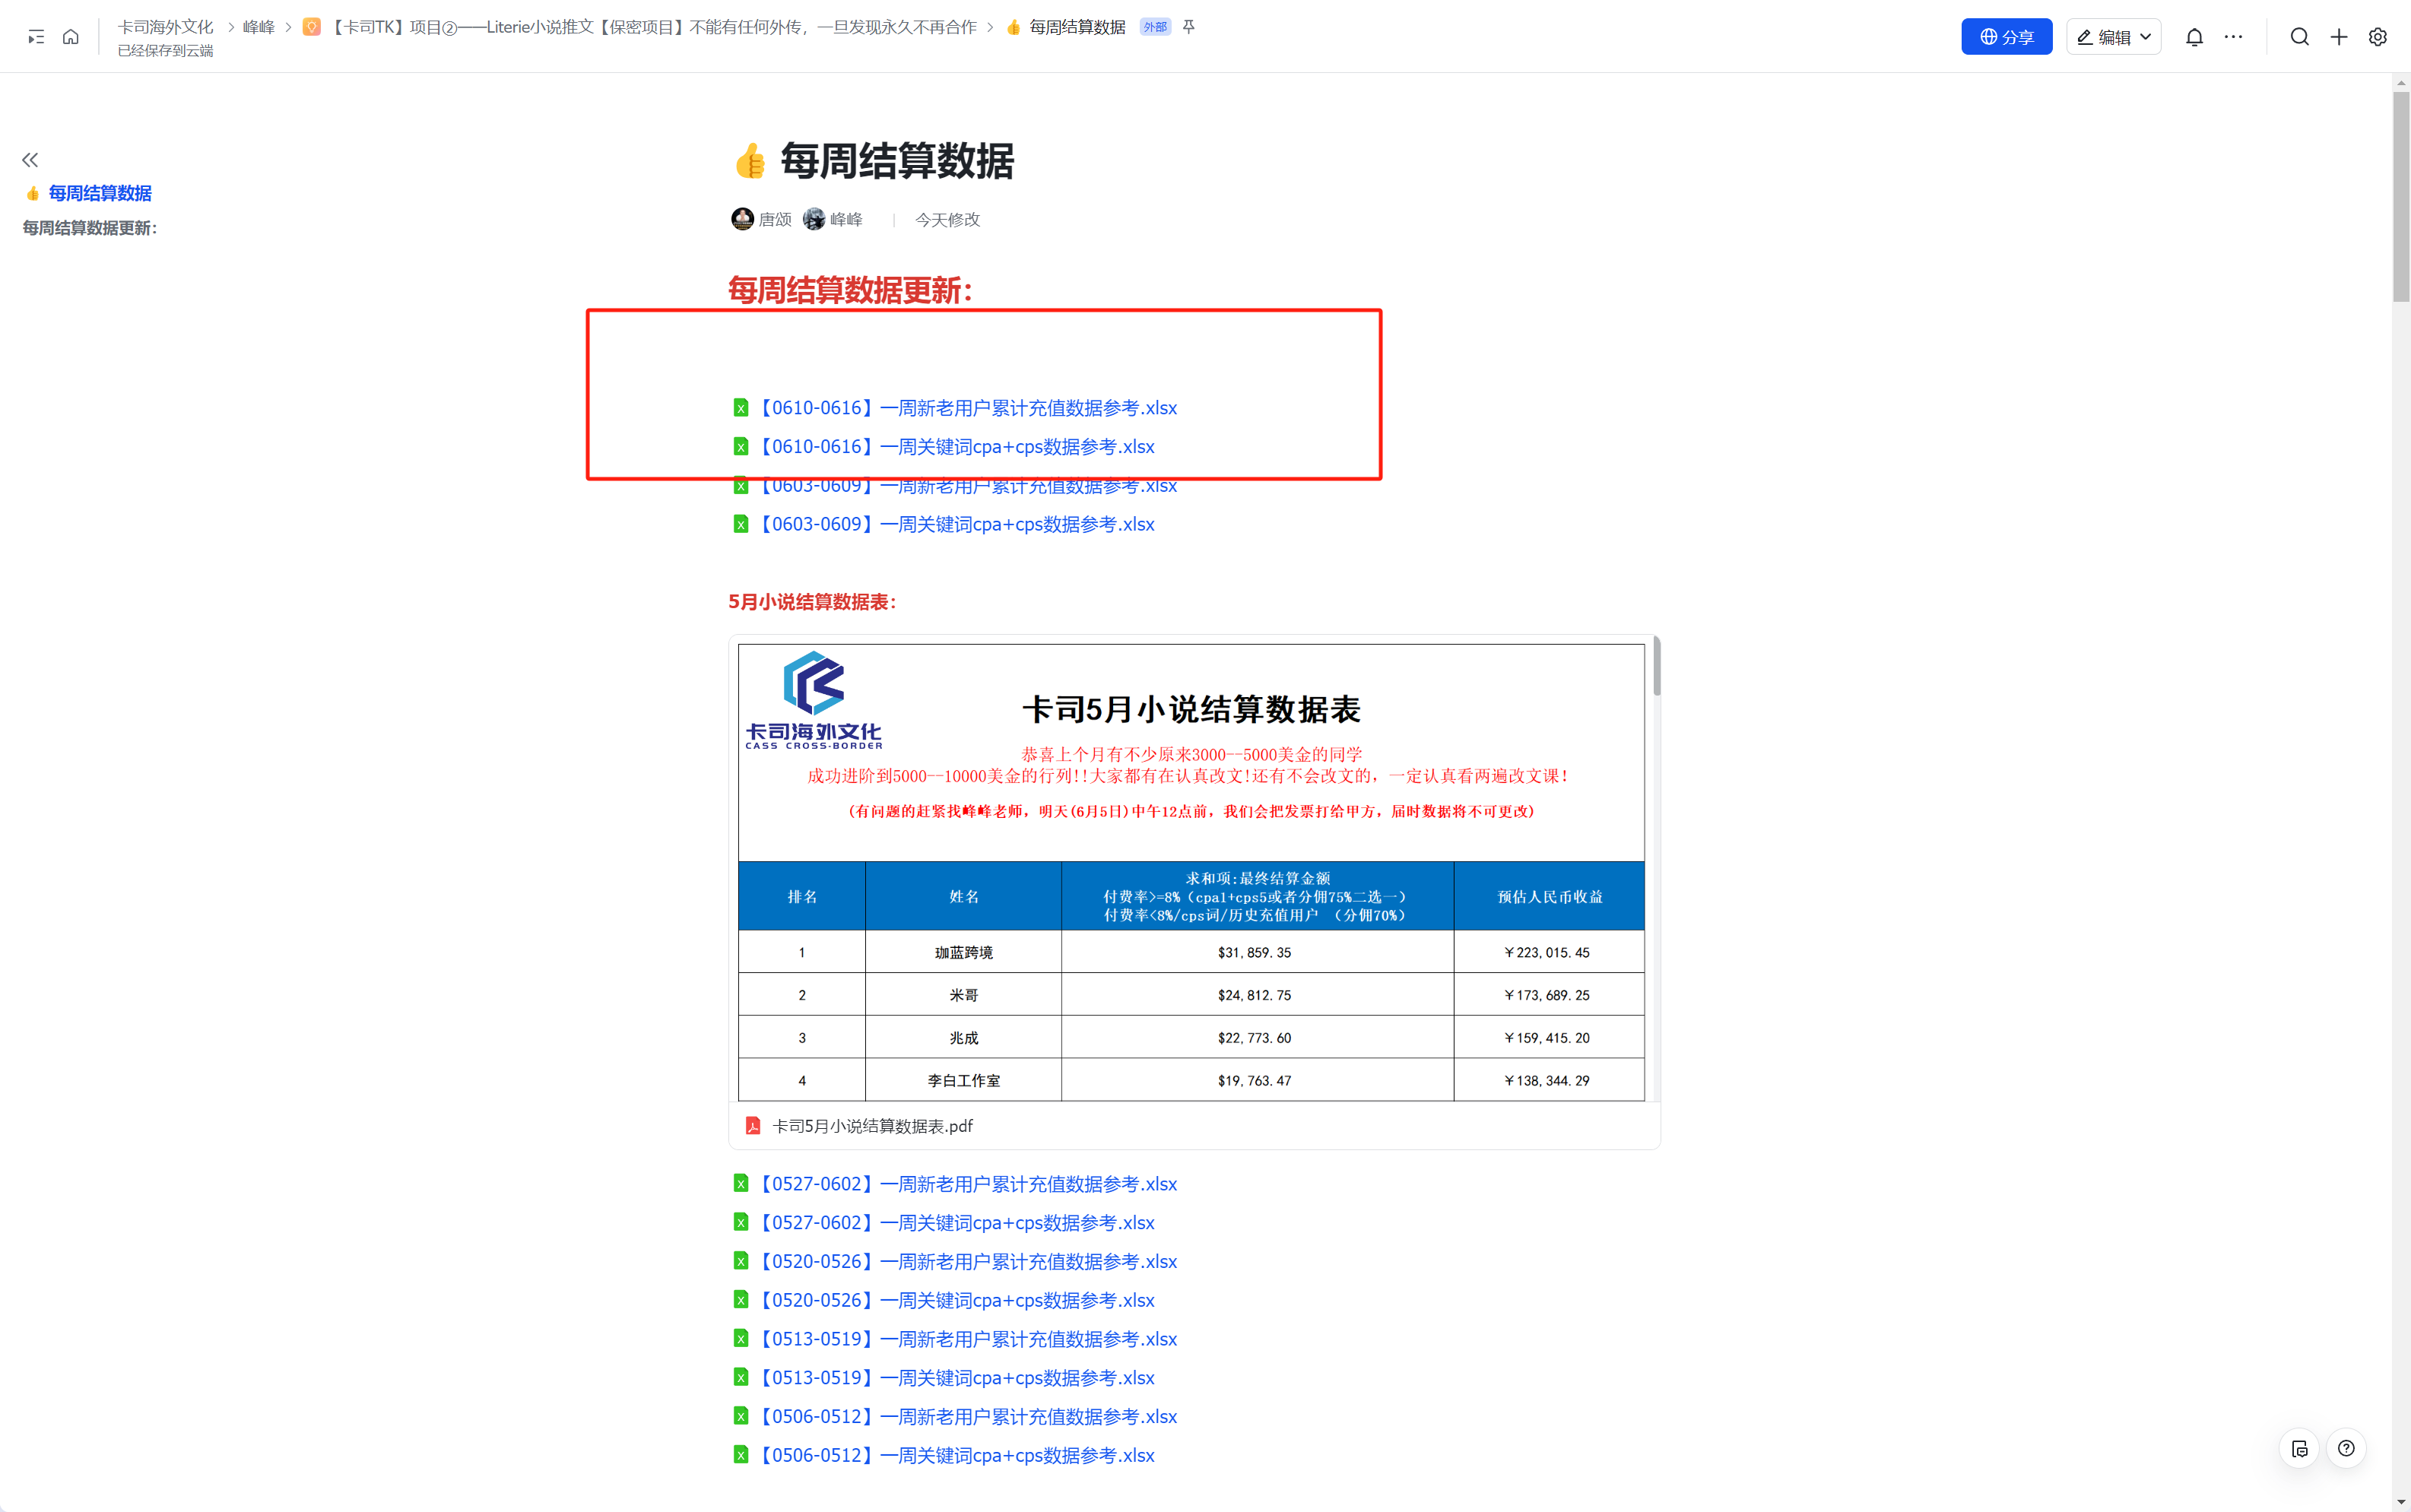Collapse the outline panel double-arrow

[x=30, y=160]
